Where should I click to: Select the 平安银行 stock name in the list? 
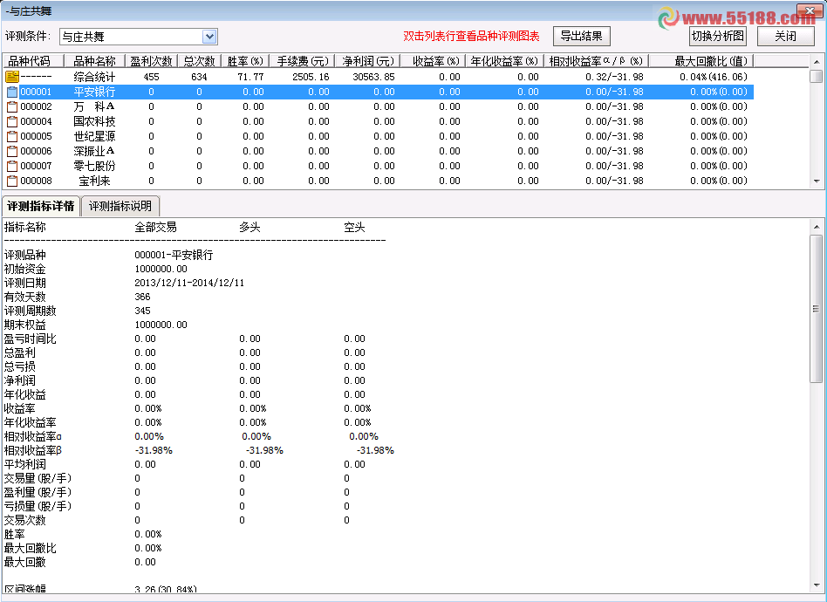tap(94, 92)
